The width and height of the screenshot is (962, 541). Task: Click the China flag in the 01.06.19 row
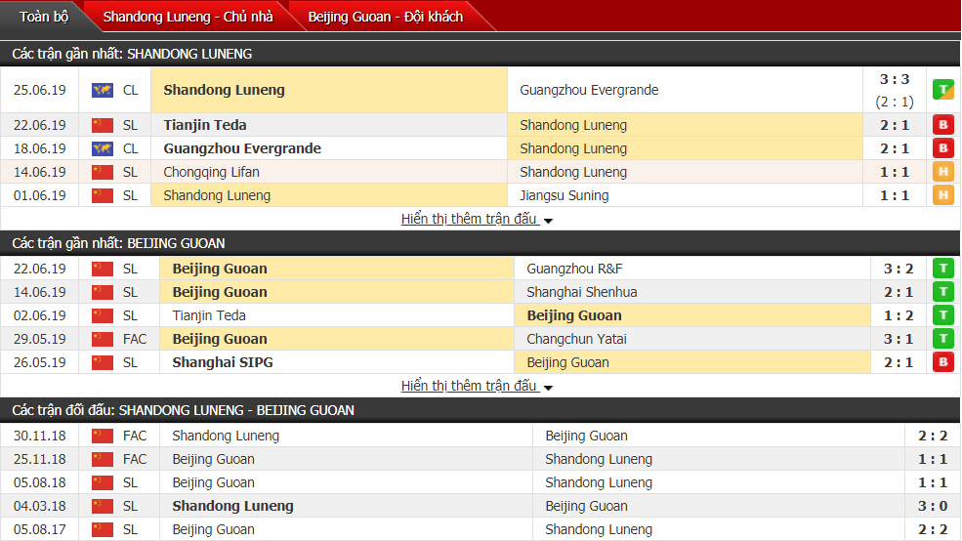[103, 195]
